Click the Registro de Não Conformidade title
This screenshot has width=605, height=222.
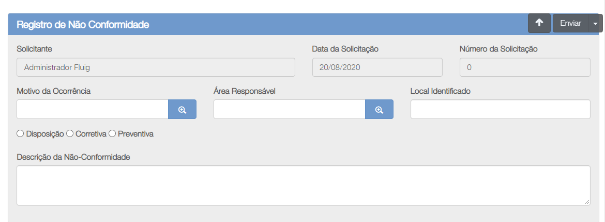83,25
